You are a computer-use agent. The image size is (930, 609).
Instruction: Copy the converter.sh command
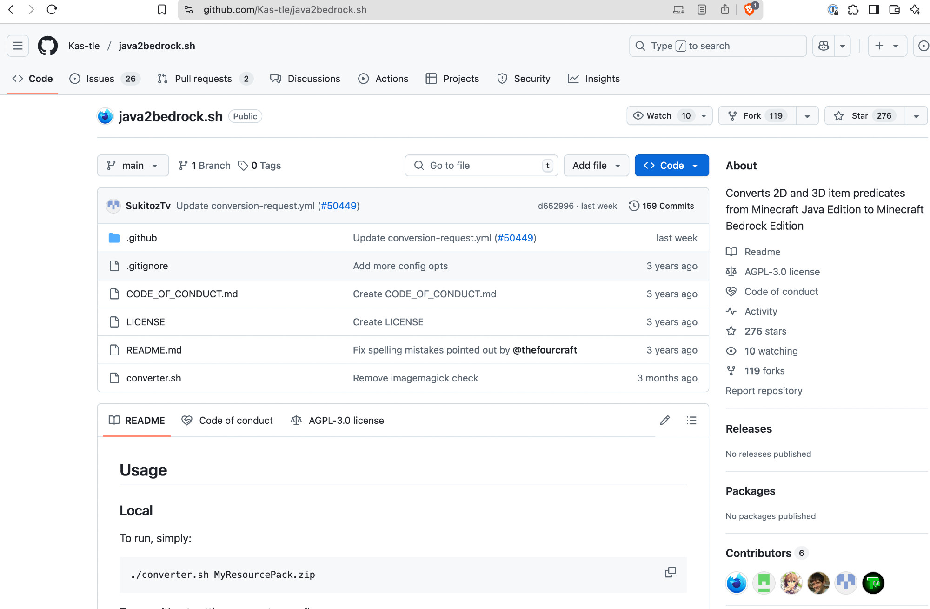click(x=670, y=572)
